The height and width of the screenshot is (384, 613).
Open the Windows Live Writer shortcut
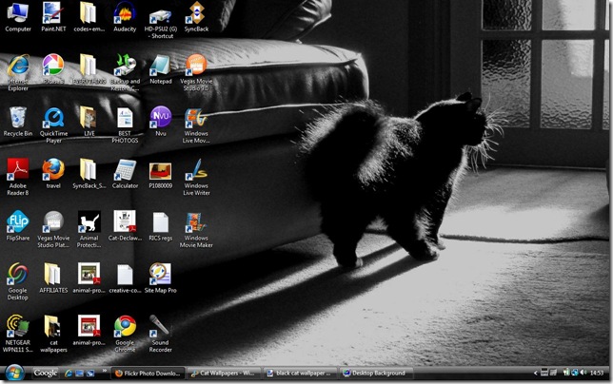pyautogui.click(x=195, y=170)
